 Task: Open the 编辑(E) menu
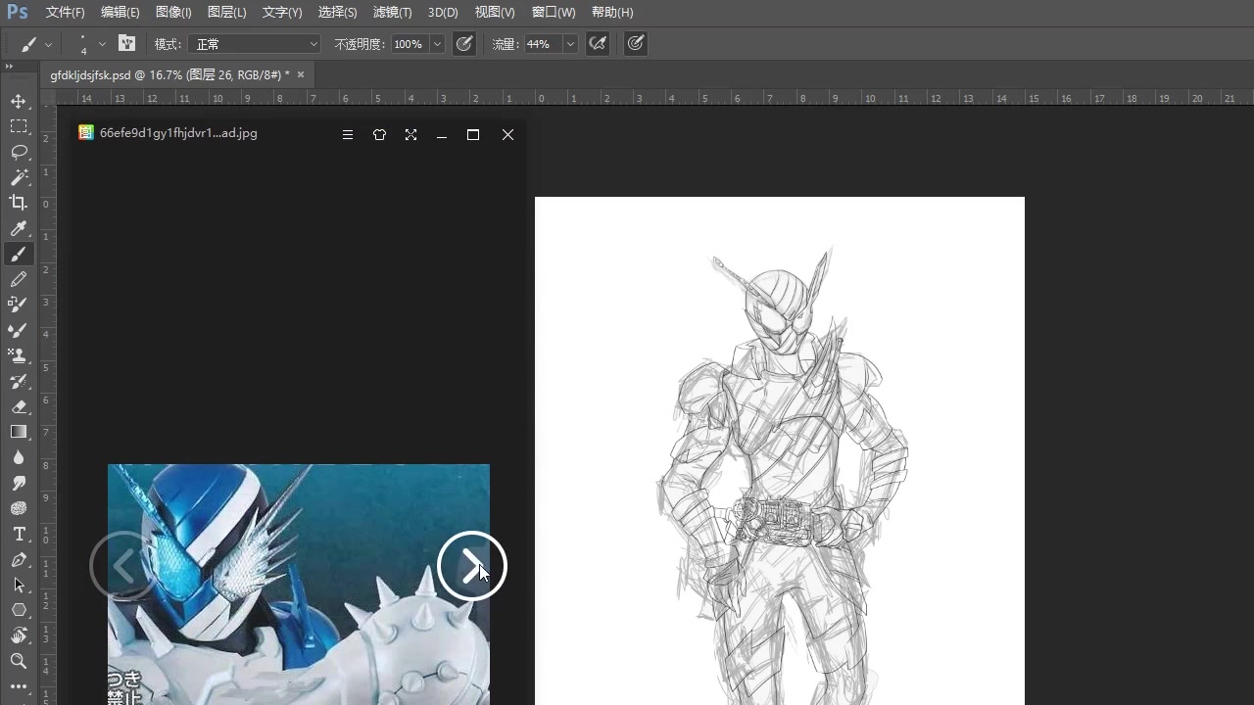(121, 13)
